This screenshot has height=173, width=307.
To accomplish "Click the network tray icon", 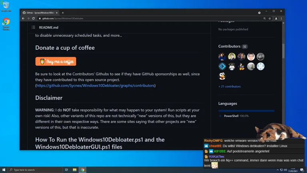I will tap(281, 170).
